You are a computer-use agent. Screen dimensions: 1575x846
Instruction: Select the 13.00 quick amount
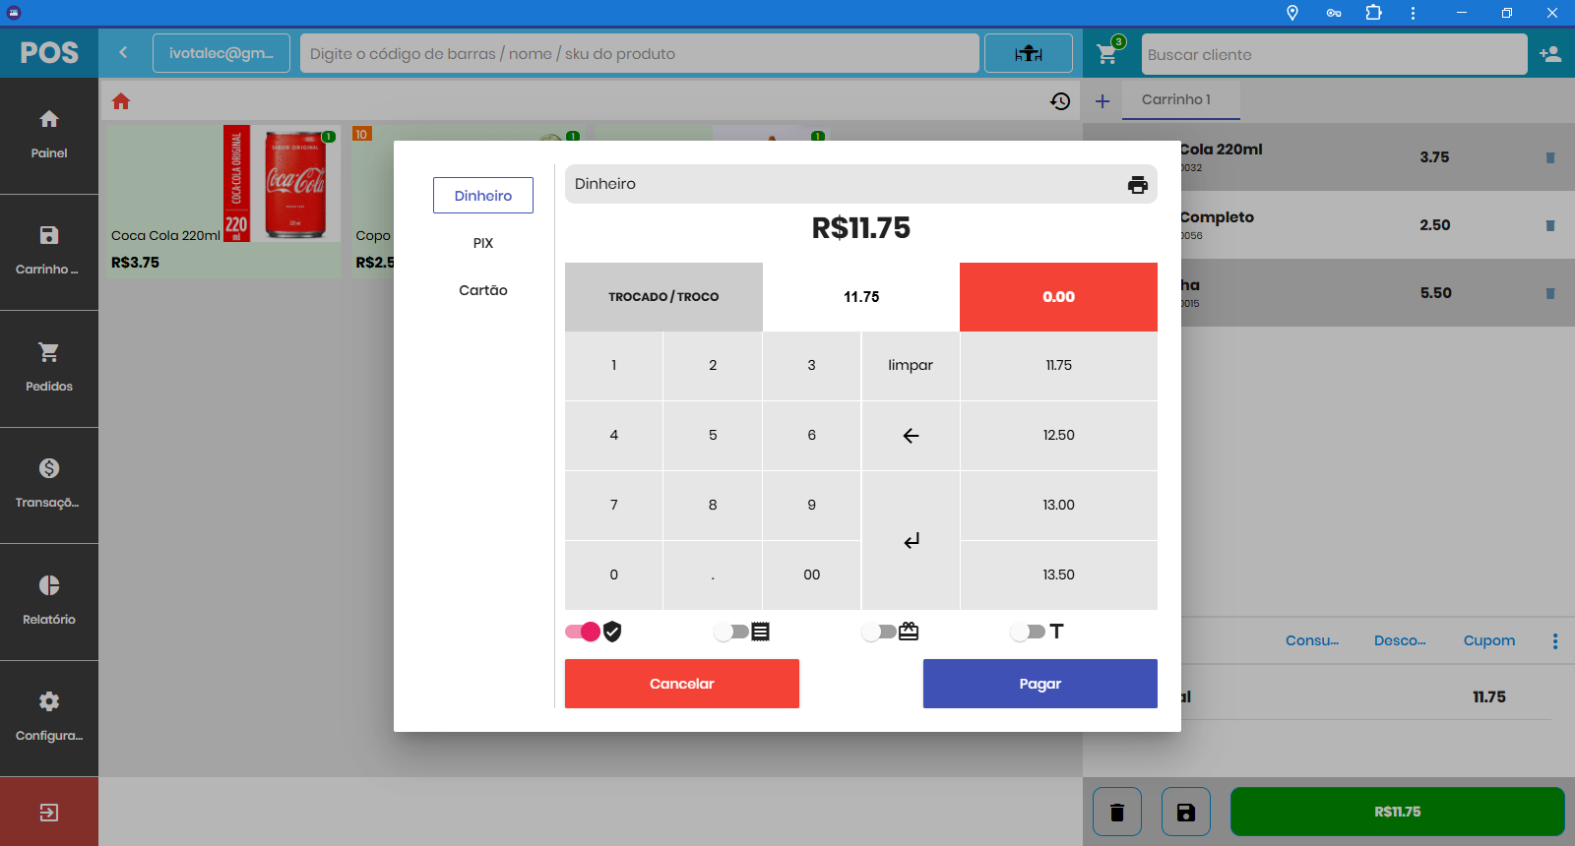[1058, 505]
